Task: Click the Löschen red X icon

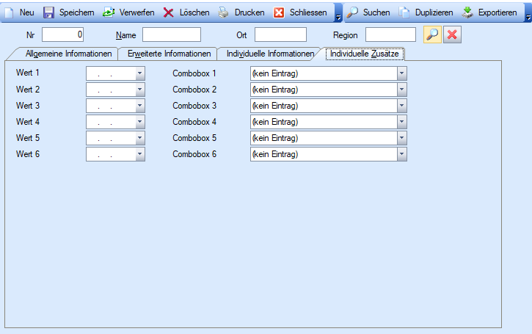Action: click(x=169, y=12)
